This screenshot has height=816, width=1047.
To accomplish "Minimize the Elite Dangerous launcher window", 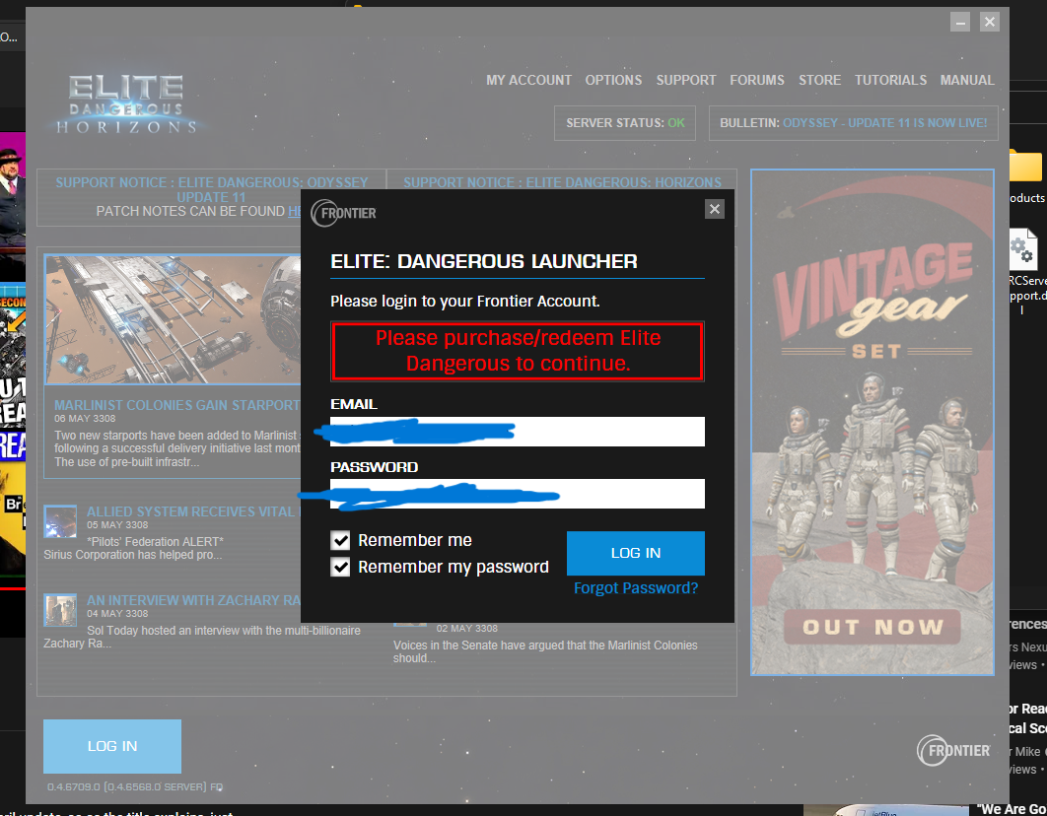I will pyautogui.click(x=960, y=22).
